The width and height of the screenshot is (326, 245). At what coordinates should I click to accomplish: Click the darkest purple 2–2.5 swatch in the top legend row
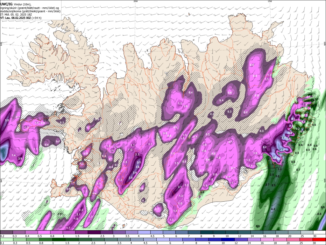point(94,232)
